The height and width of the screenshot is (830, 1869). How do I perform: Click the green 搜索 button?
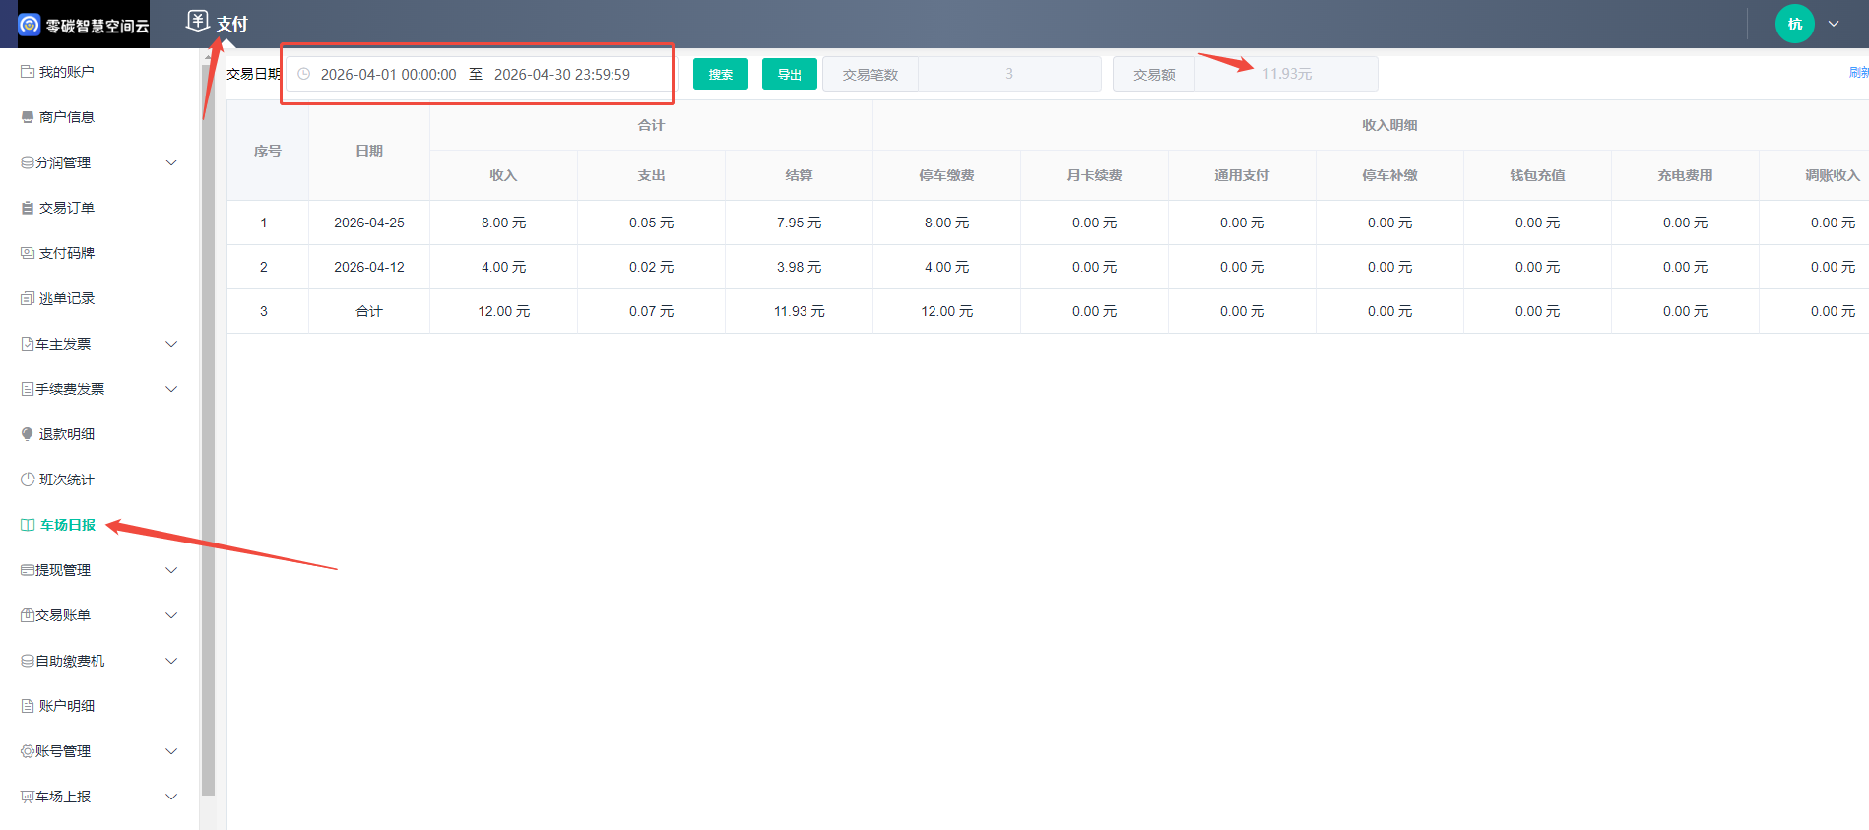point(721,74)
